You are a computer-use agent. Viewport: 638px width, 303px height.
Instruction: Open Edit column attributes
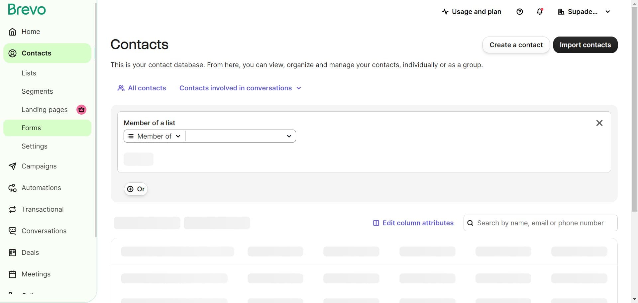tap(413, 223)
